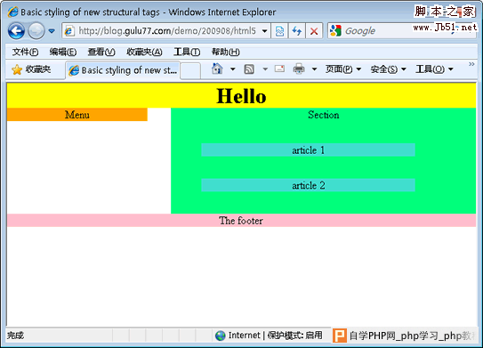Viewport: 483px width, 348px height.
Task: Click the Read Mail envelope icon
Action: (279, 69)
